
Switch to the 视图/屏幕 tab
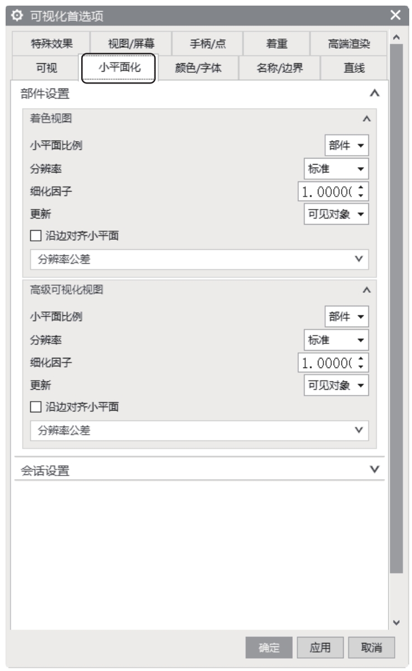coord(131,44)
